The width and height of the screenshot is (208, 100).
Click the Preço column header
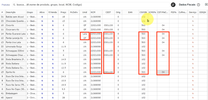pyautogui.click(x=63, y=12)
